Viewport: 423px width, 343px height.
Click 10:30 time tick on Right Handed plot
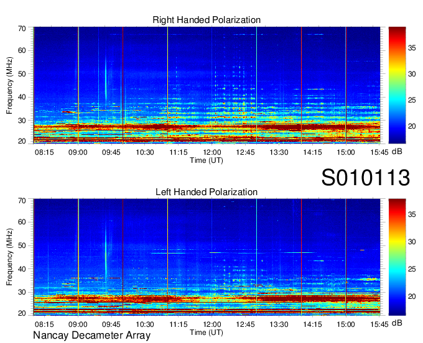tap(145, 152)
